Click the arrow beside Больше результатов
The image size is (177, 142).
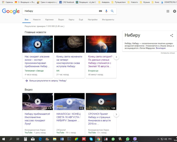pos(26,81)
